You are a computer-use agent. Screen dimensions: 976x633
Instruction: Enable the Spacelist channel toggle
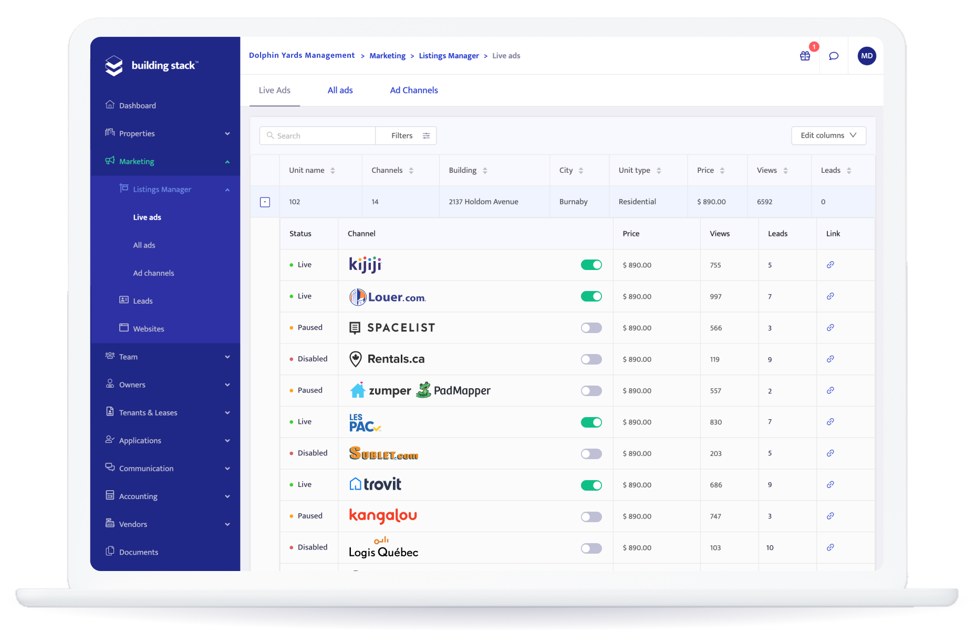pos(591,328)
